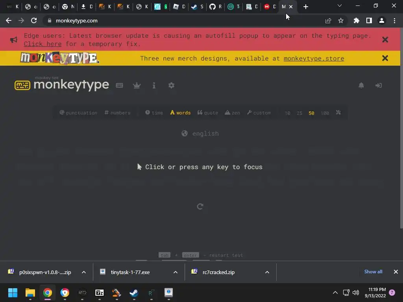
Task: Expand p0sixspwn zip download options
Action: coord(84,272)
